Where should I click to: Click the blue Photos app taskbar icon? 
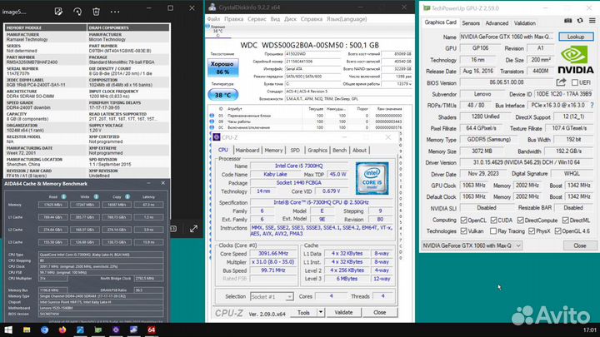coord(80,330)
